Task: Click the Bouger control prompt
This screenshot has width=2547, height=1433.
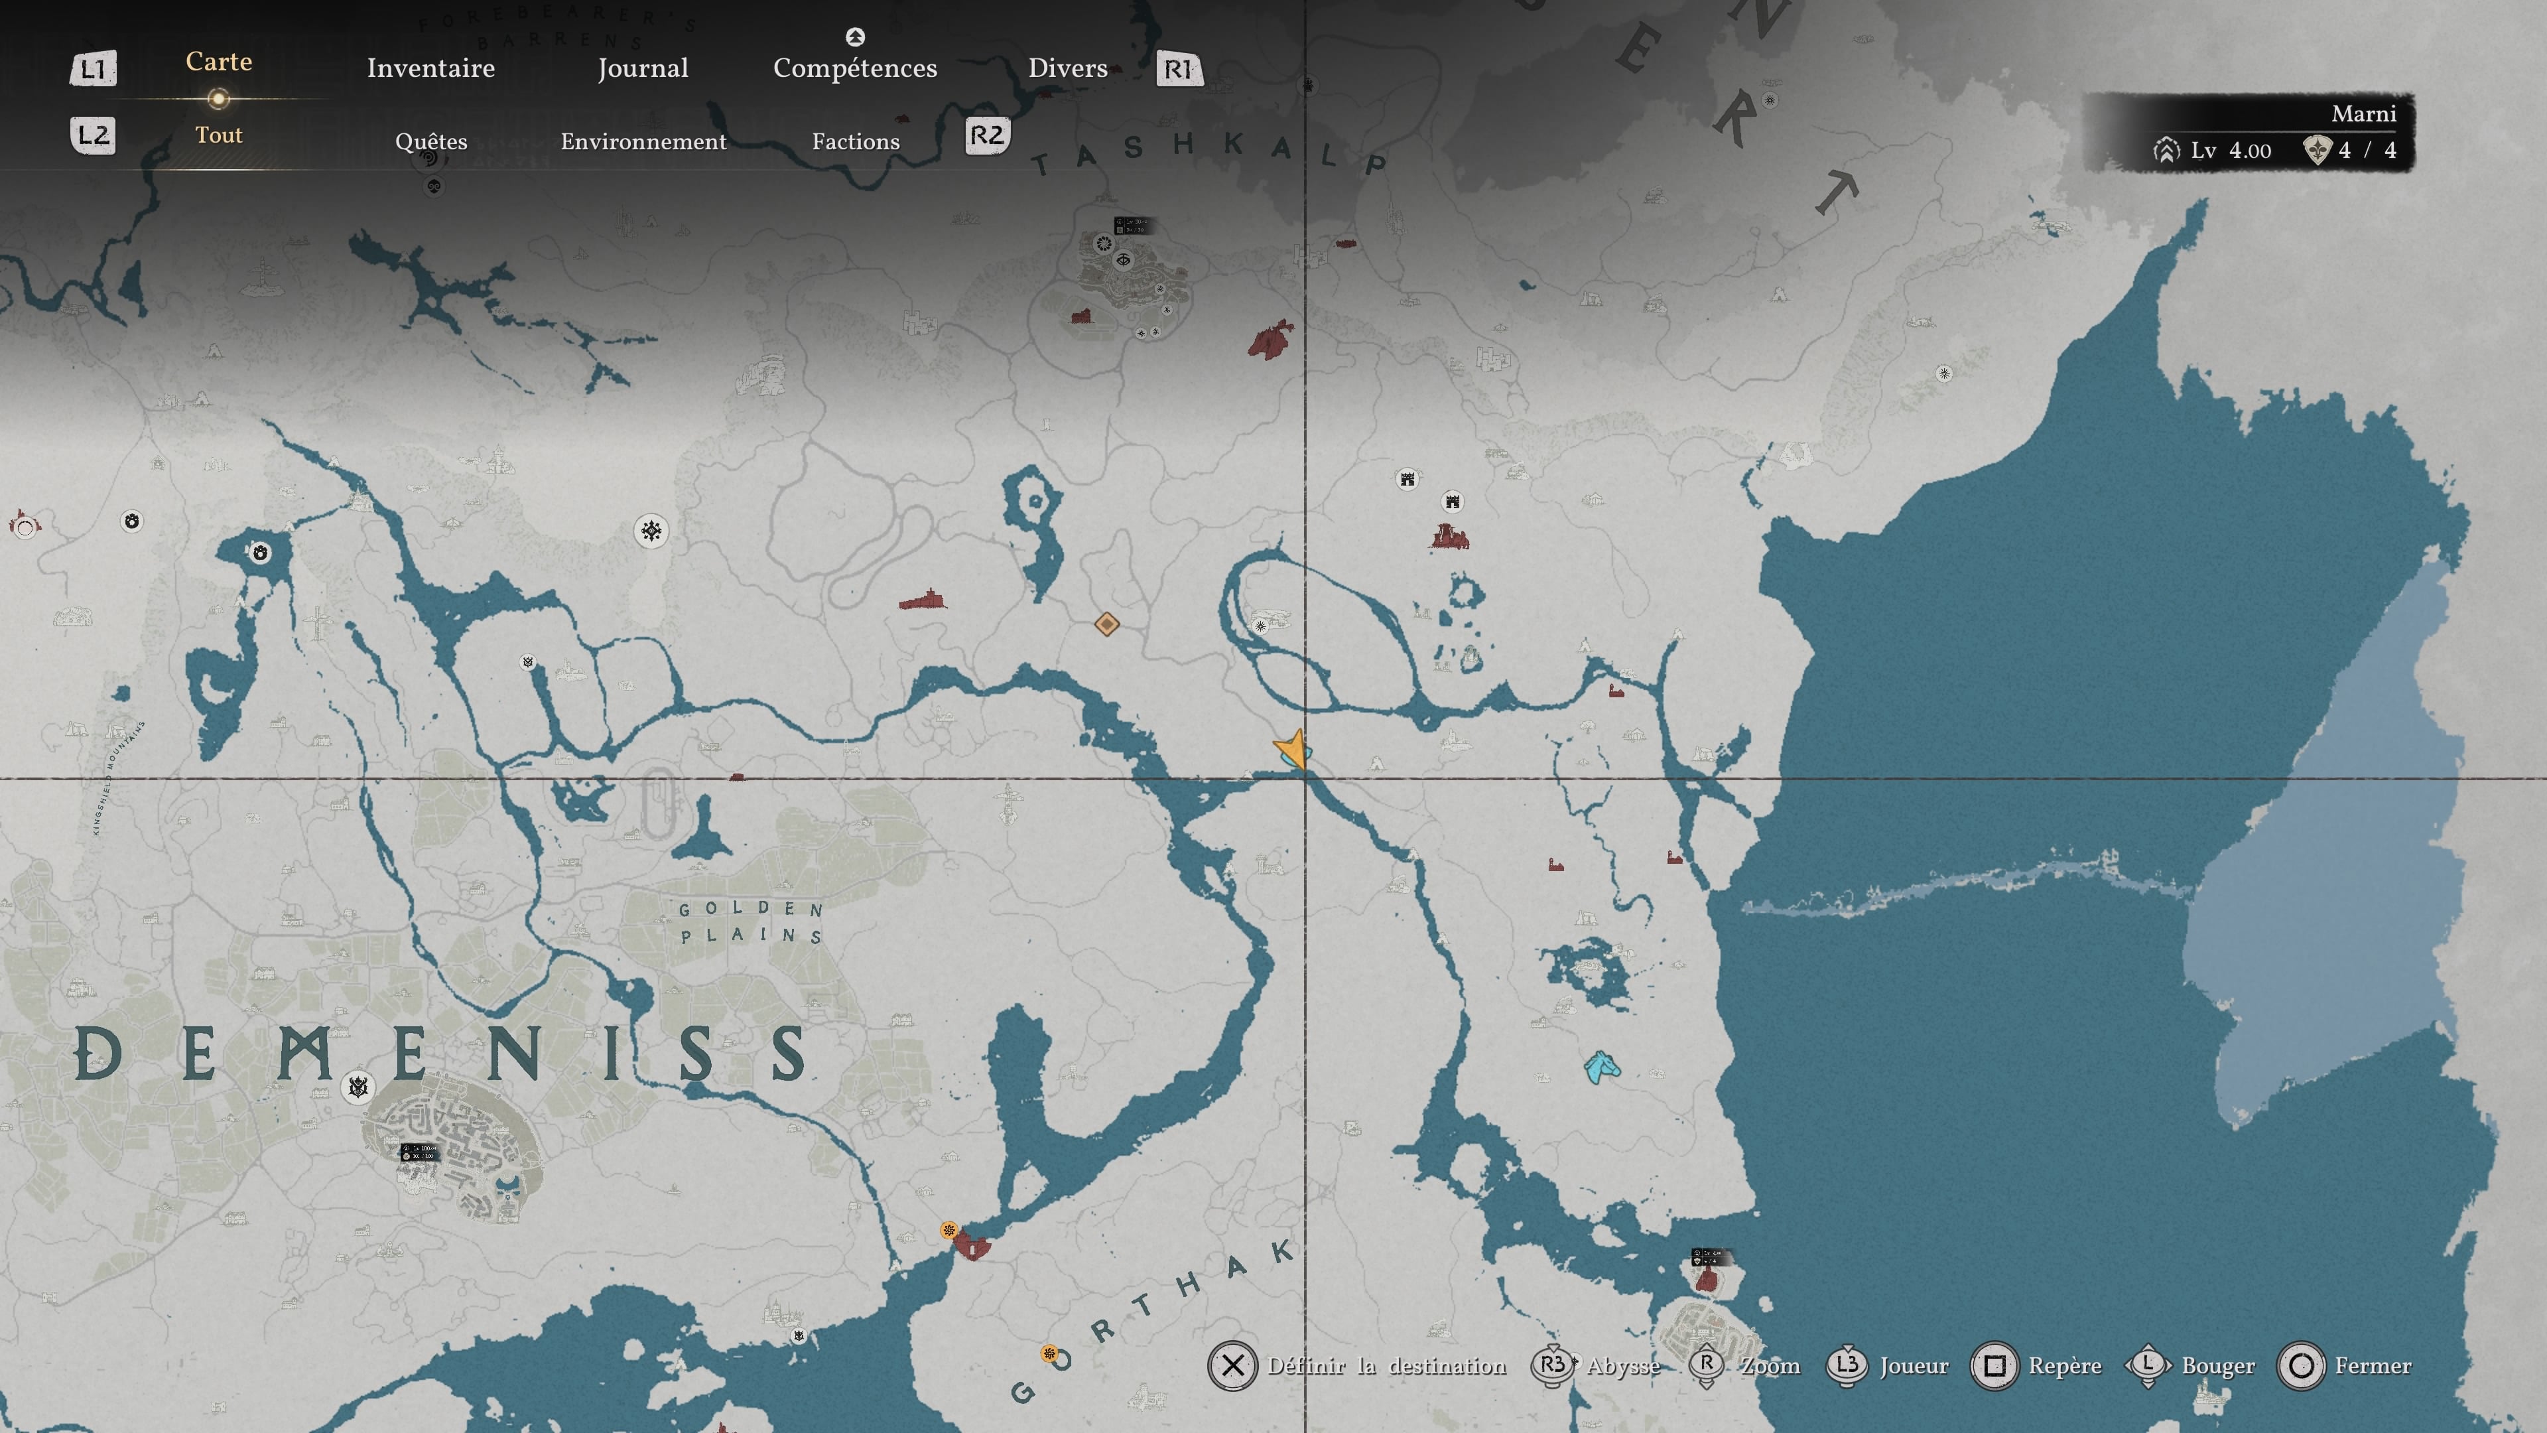Action: pyautogui.click(x=2190, y=1366)
